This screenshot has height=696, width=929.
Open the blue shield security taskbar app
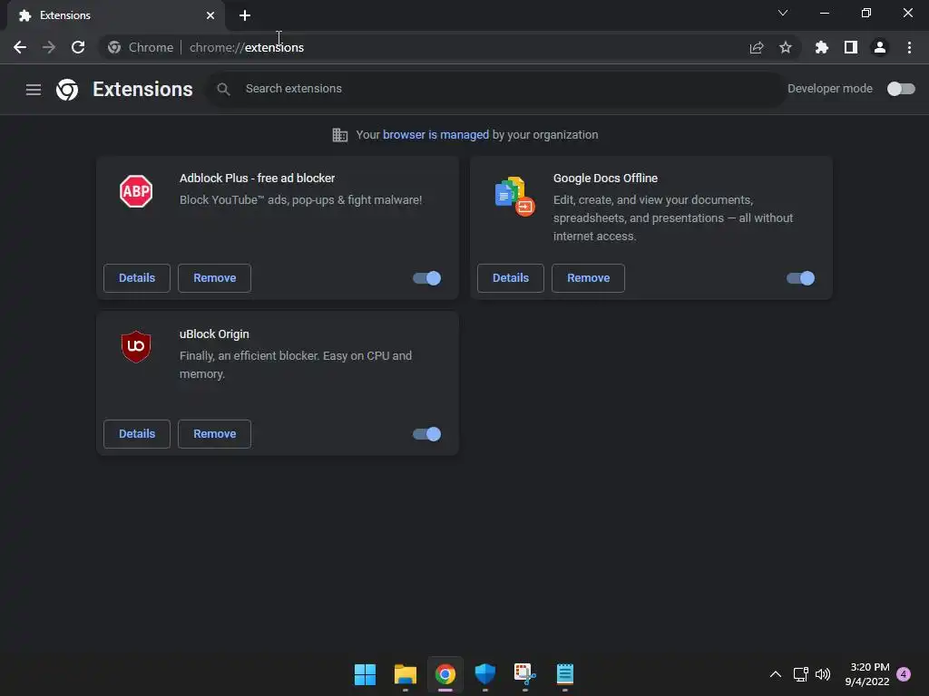pyautogui.click(x=485, y=674)
